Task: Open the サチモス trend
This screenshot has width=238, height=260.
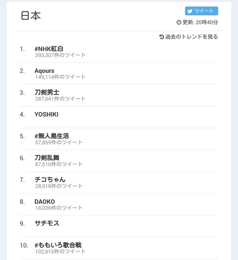Action: (47, 223)
